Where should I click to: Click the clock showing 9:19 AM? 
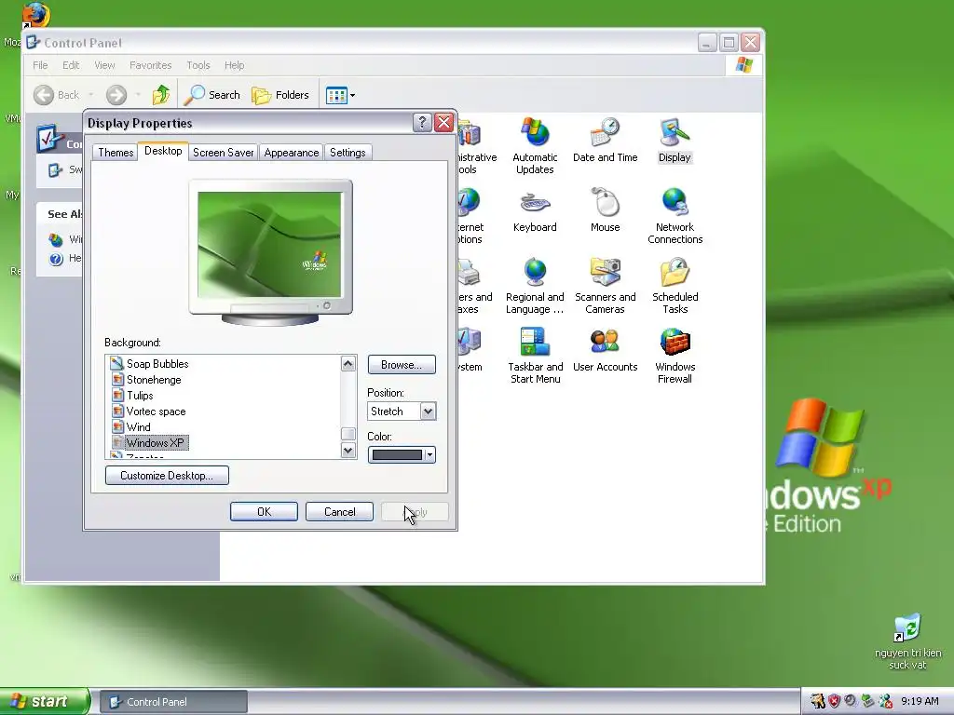tap(920, 701)
